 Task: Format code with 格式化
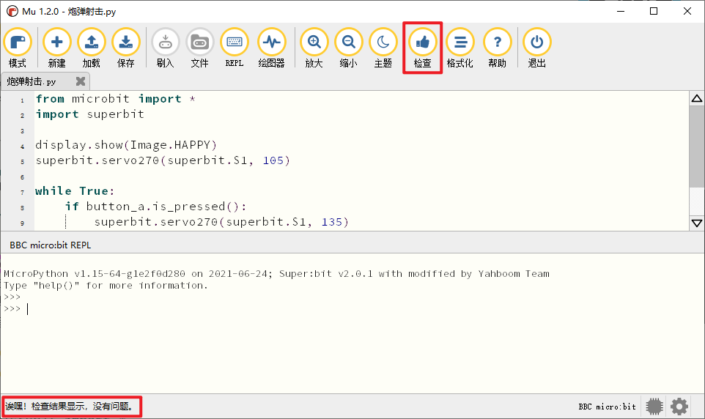pos(460,48)
